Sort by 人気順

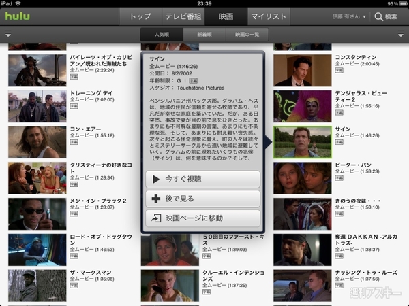[162, 35]
